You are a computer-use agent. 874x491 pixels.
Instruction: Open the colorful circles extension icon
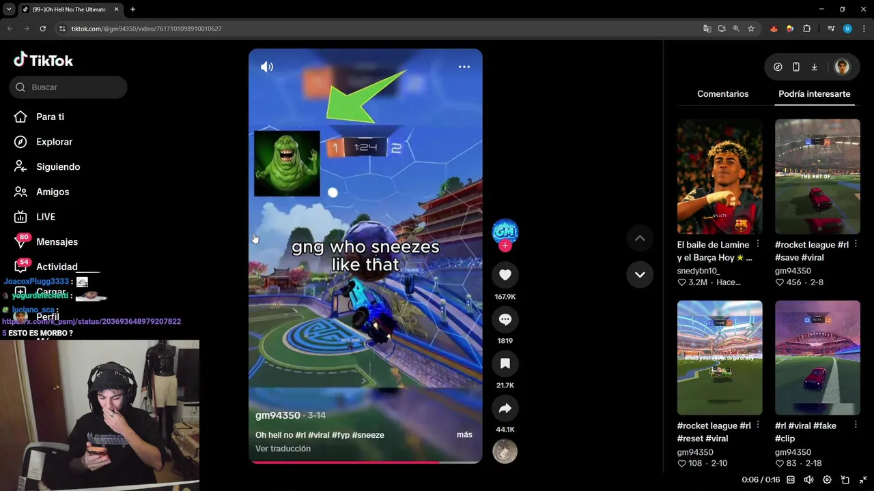[790, 29]
